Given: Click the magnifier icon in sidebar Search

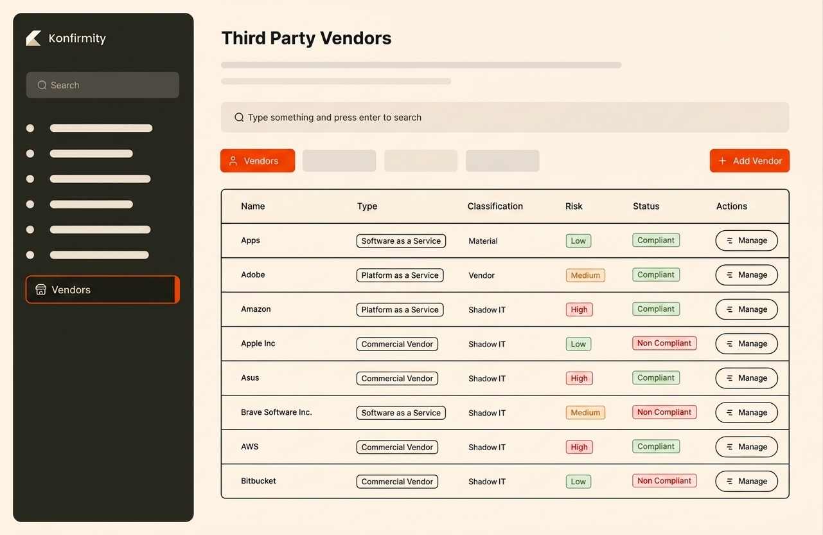Looking at the screenshot, I should coord(42,85).
